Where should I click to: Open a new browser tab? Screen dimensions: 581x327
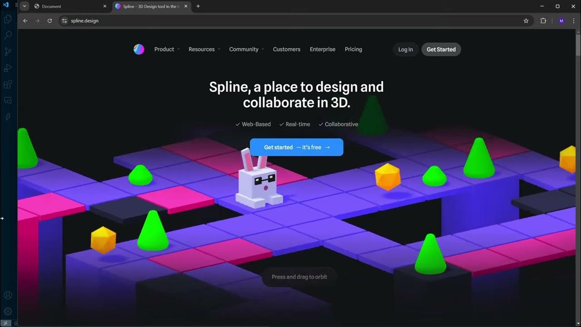pos(198,6)
